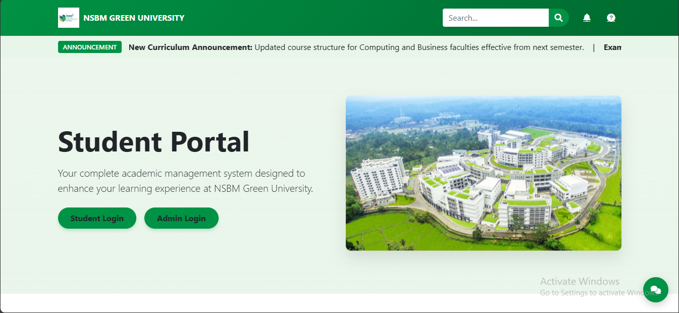Click the bold New Curriculum Announcement title
The image size is (679, 313).
(x=190, y=47)
